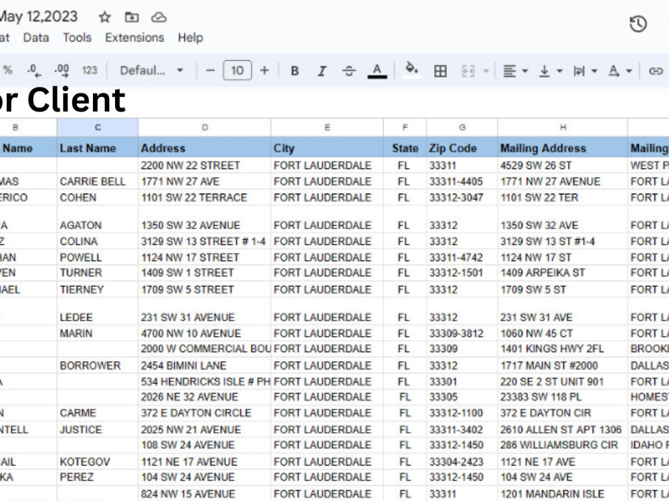Toggle bold formatting

click(x=294, y=71)
